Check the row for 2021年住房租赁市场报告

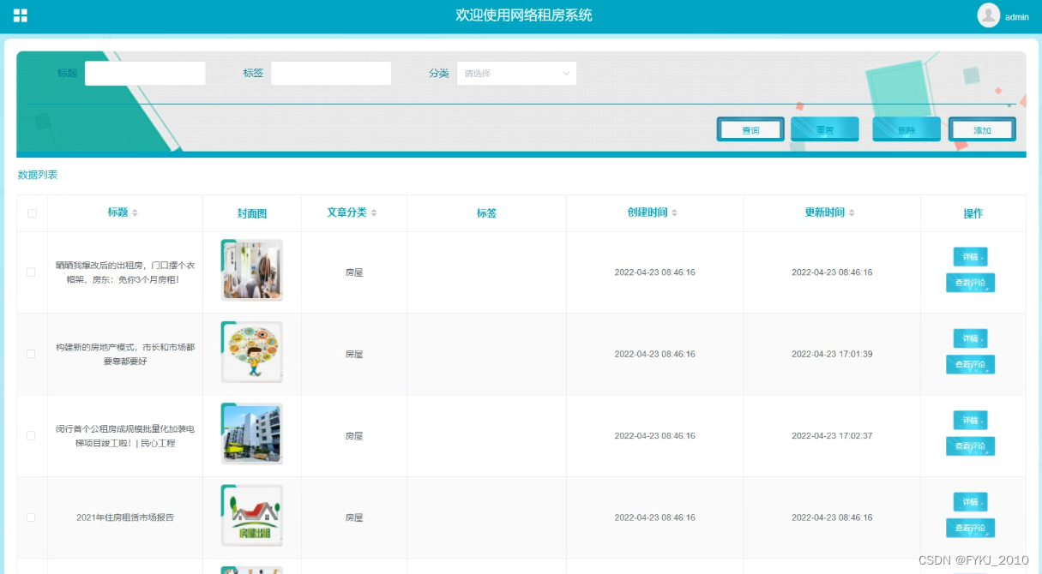[32, 517]
